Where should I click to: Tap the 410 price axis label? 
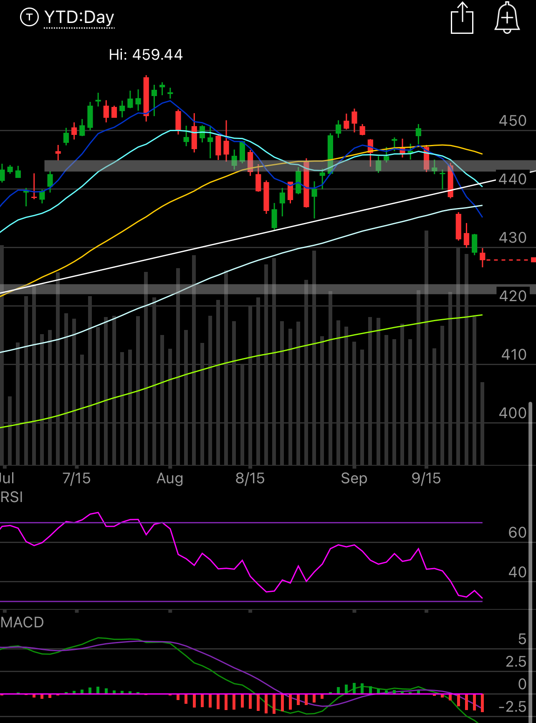[x=514, y=355]
